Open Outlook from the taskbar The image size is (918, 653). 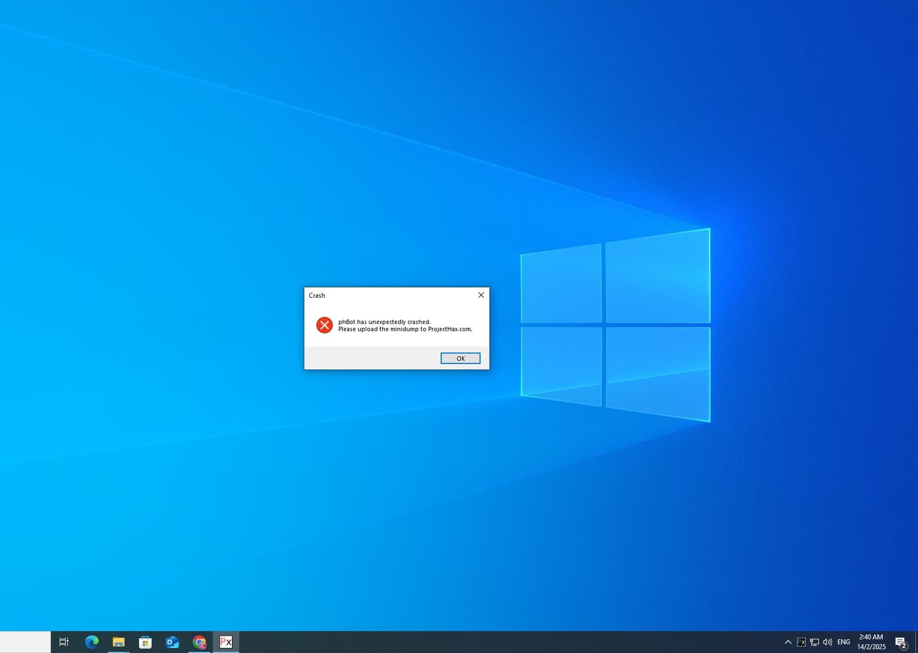172,642
